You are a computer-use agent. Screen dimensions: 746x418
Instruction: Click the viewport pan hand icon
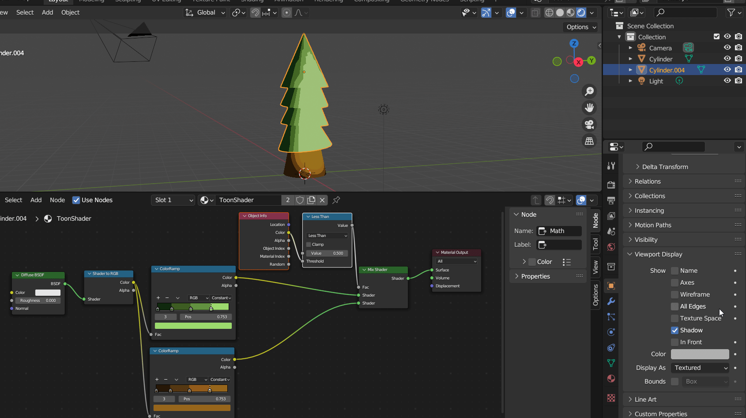click(x=589, y=108)
